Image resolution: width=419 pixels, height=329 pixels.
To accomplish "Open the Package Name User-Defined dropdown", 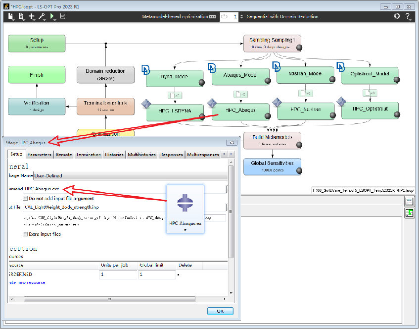I will point(131,176).
